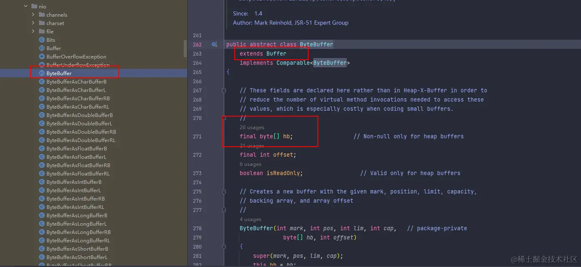Click the ByteBufferAsIntBufferB class icon
The height and width of the screenshot is (267, 581).
click(x=42, y=182)
